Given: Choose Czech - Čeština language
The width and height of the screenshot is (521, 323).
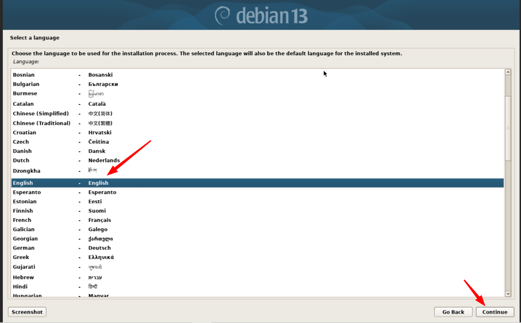Looking at the screenshot, I should pos(257,142).
